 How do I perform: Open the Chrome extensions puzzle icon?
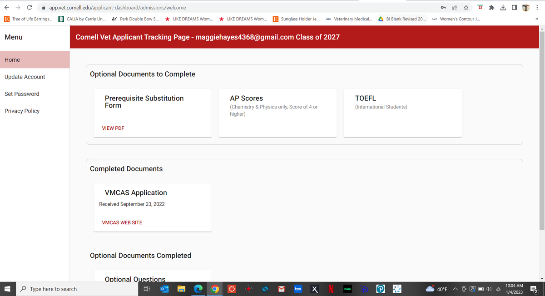(x=491, y=8)
